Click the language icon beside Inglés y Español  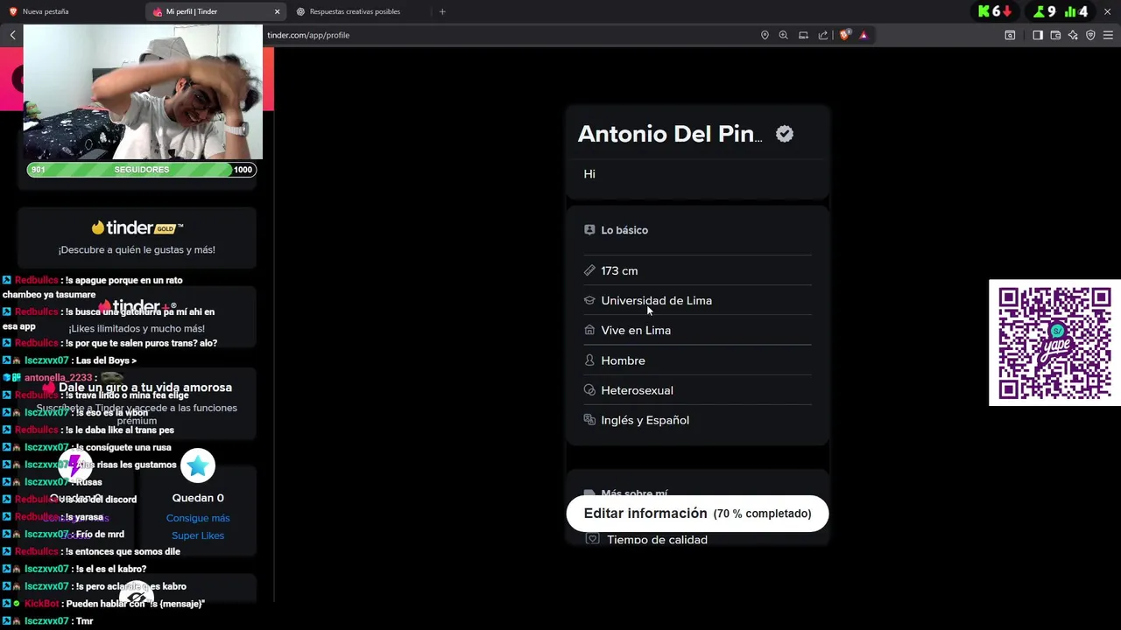(x=589, y=420)
